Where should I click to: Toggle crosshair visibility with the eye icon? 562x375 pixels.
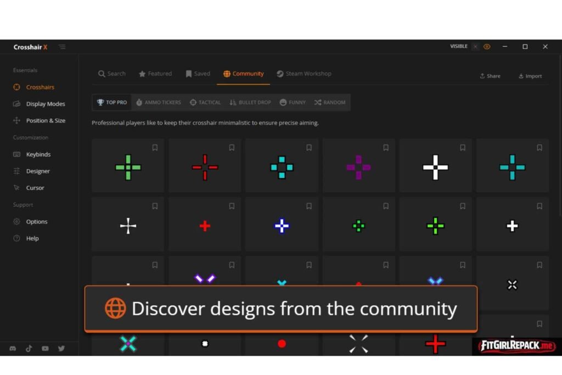[487, 47]
